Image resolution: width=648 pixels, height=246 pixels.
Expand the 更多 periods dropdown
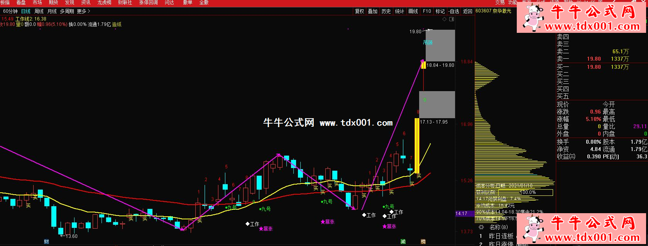click(83, 12)
